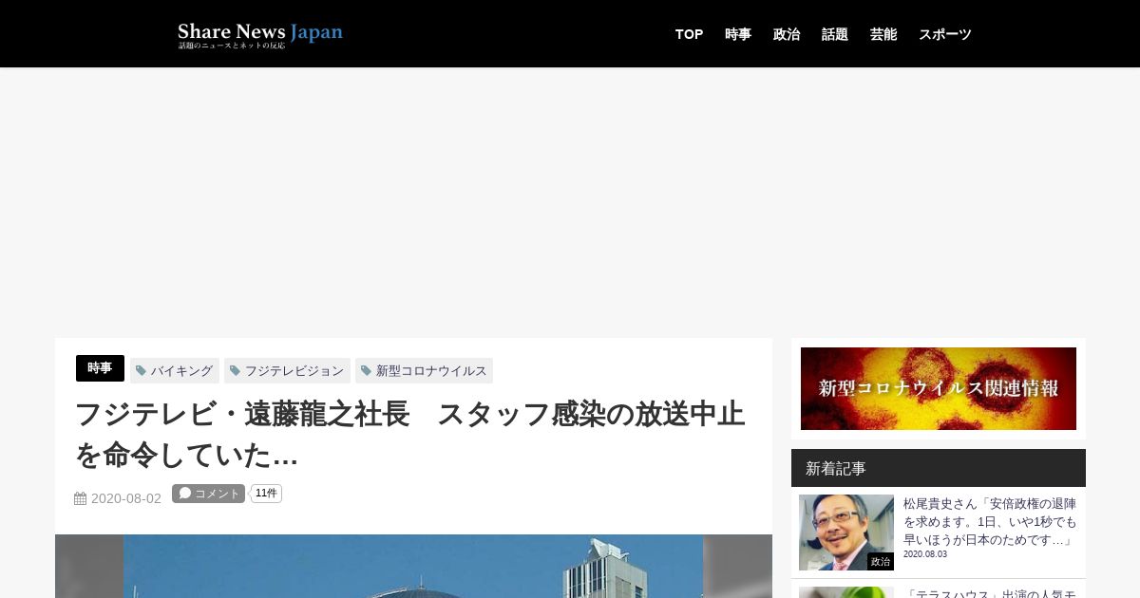Jump to comments via コメント button
Image resolution: width=1140 pixels, height=598 pixels.
(208, 494)
